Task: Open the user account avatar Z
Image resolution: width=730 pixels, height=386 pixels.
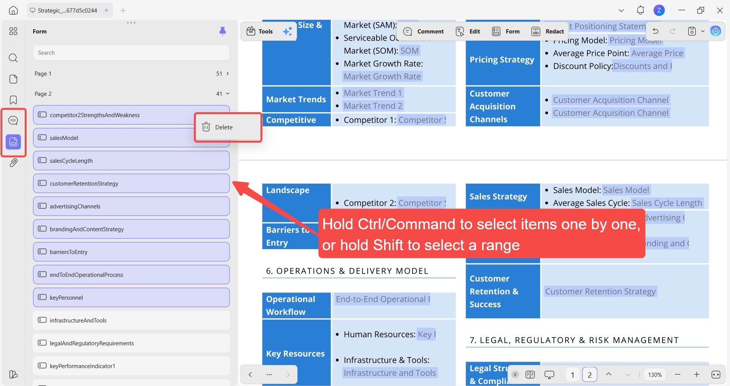Action: [659, 10]
